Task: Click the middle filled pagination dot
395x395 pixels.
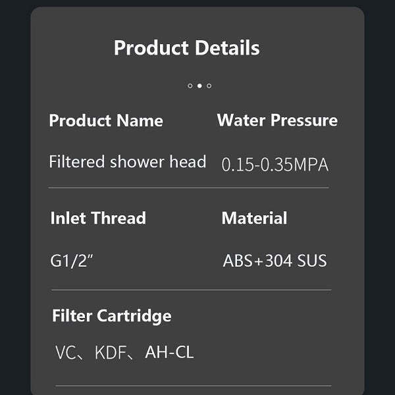Action: click(x=199, y=86)
